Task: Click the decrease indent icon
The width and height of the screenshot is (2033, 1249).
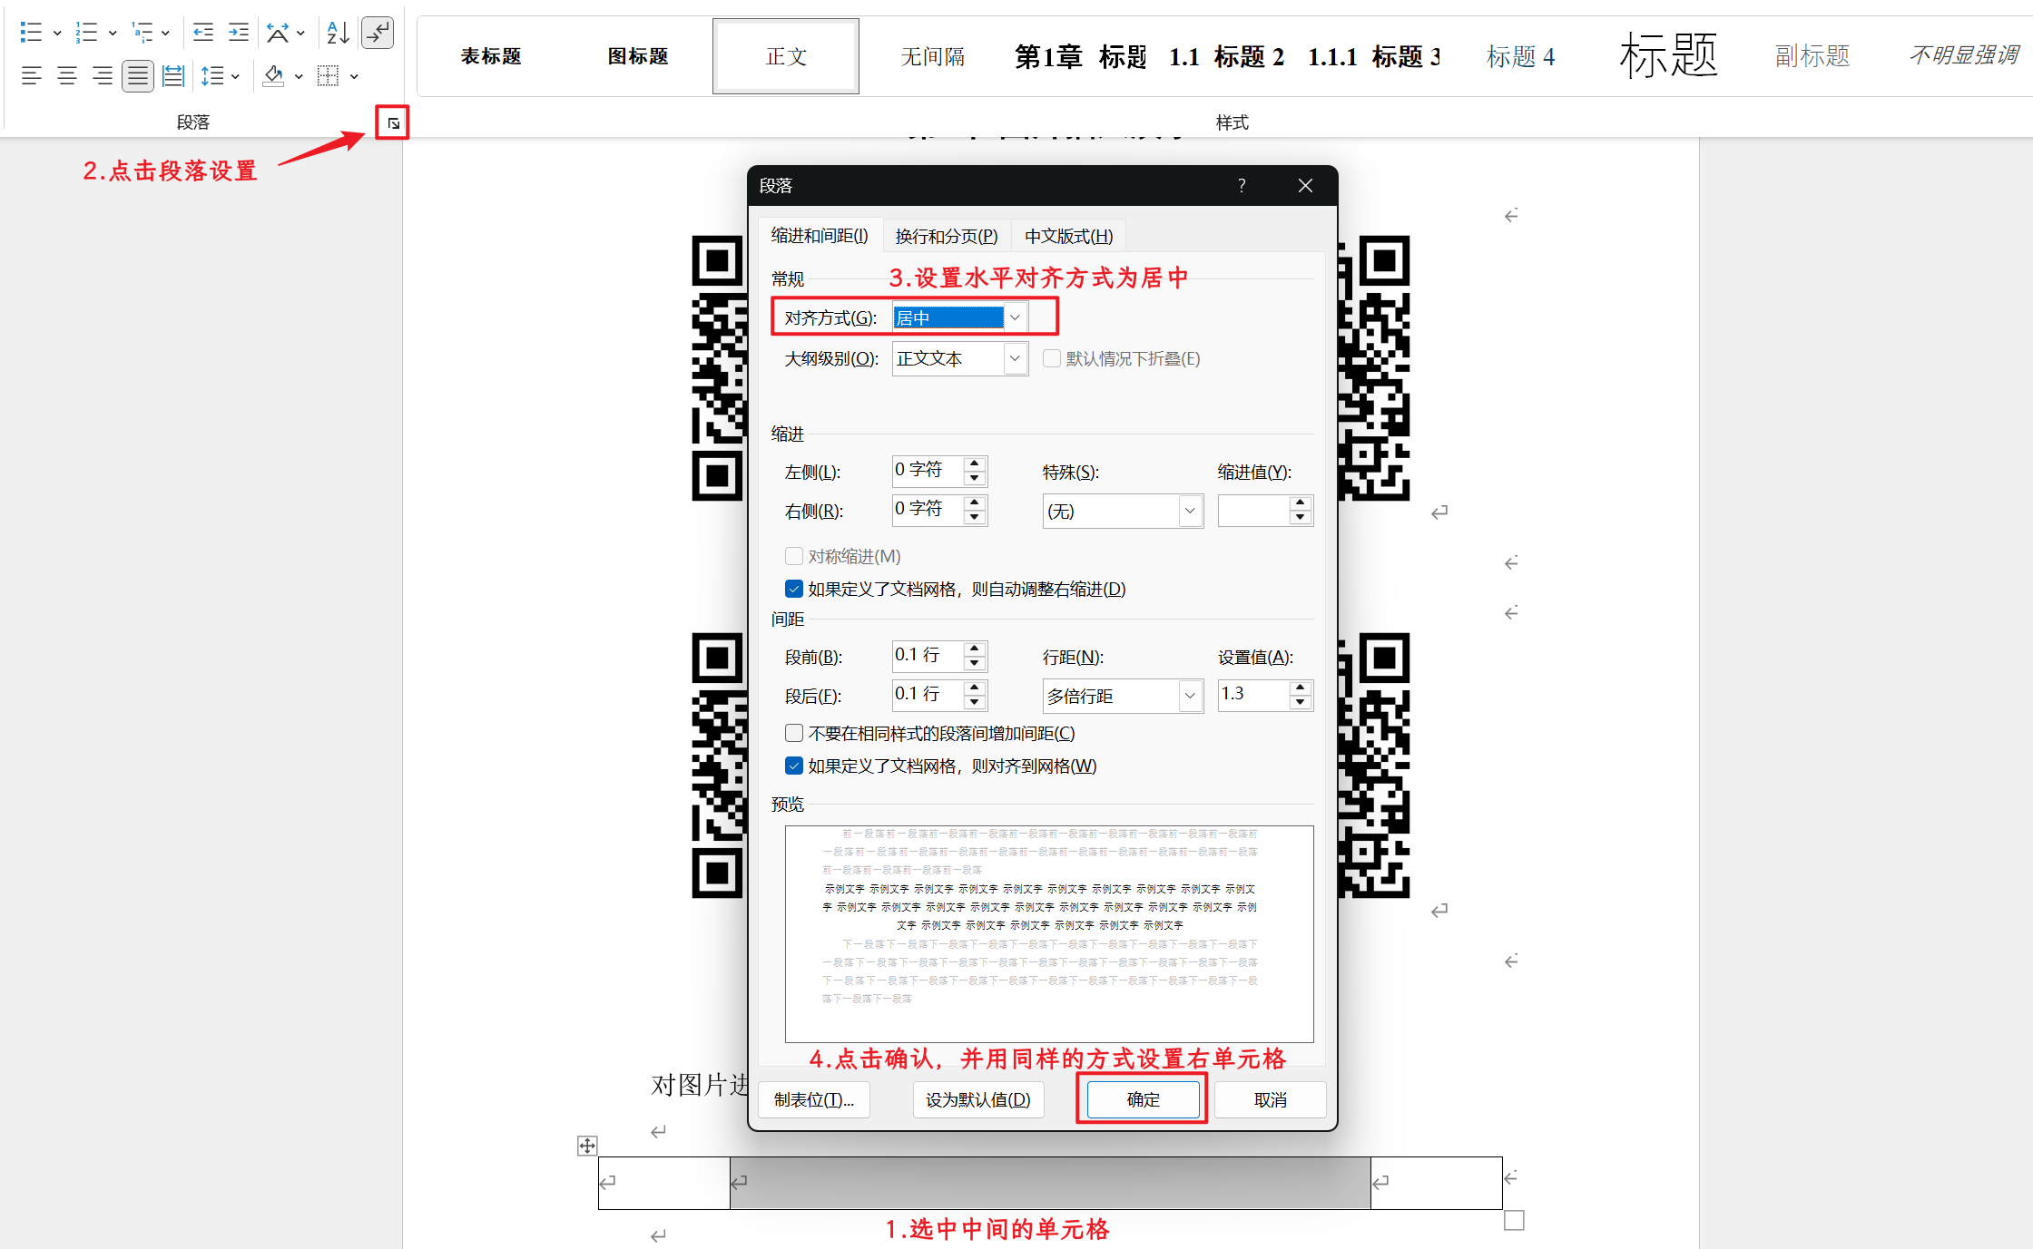Action: [203, 33]
